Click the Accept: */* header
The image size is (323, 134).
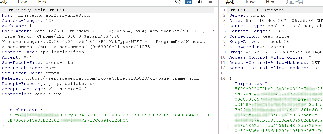click(17, 57)
